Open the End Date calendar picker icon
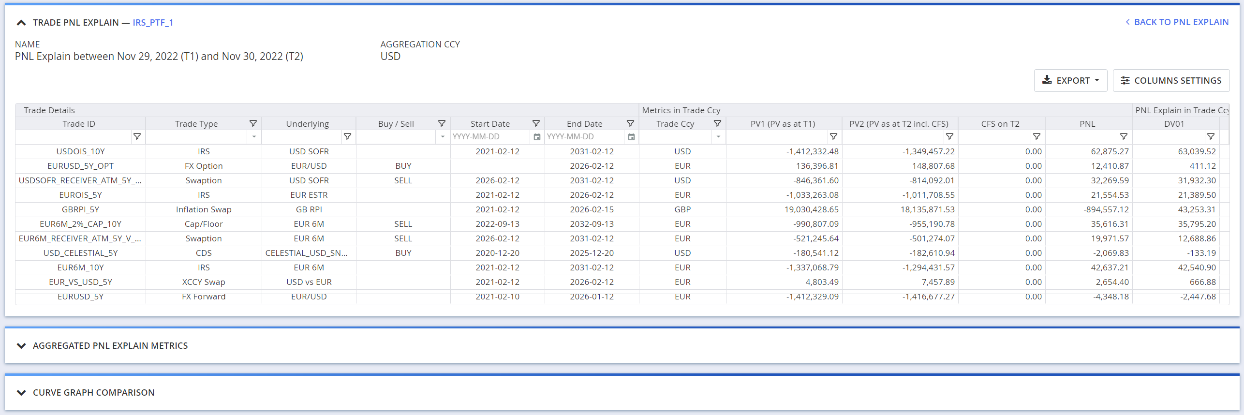1244x415 pixels. click(631, 137)
